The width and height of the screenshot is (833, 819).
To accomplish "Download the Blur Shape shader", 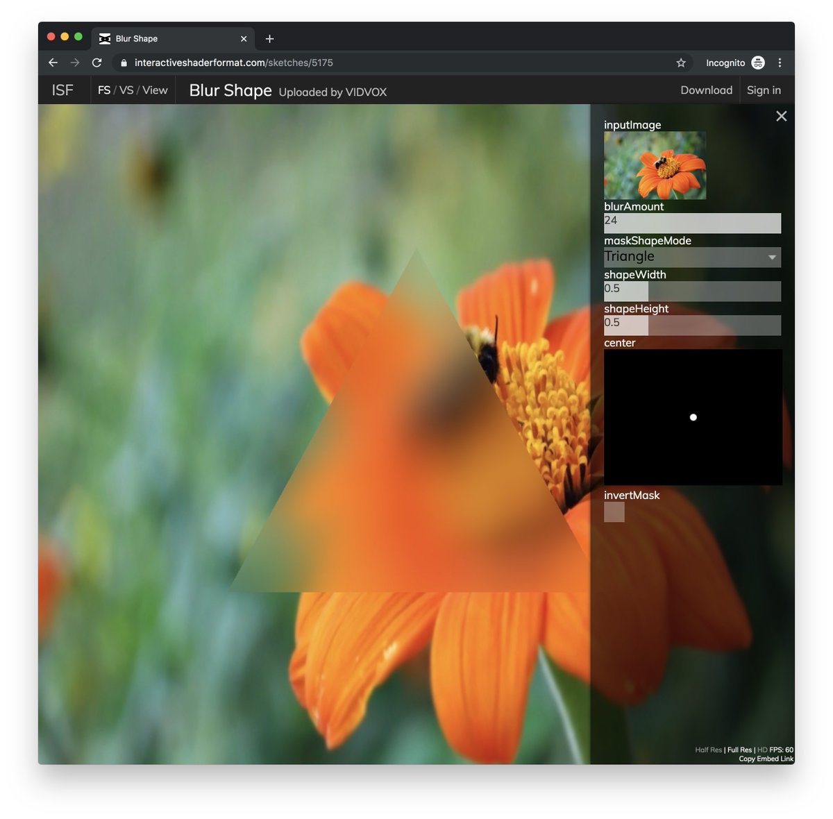I will click(706, 90).
